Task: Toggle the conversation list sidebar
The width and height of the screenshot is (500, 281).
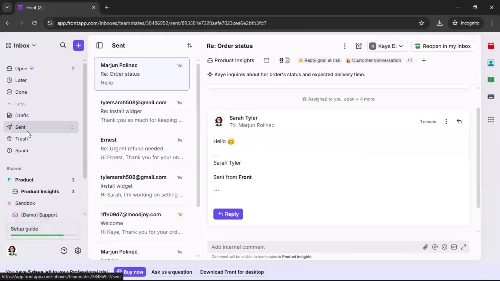Action: click(99, 45)
